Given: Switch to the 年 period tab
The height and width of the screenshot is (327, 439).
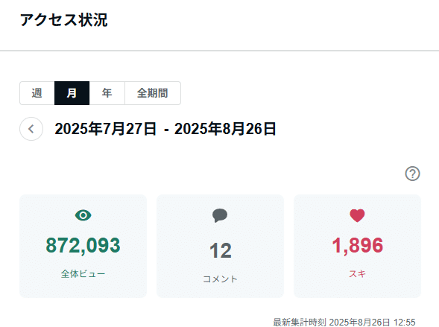Looking at the screenshot, I should click(x=107, y=93).
